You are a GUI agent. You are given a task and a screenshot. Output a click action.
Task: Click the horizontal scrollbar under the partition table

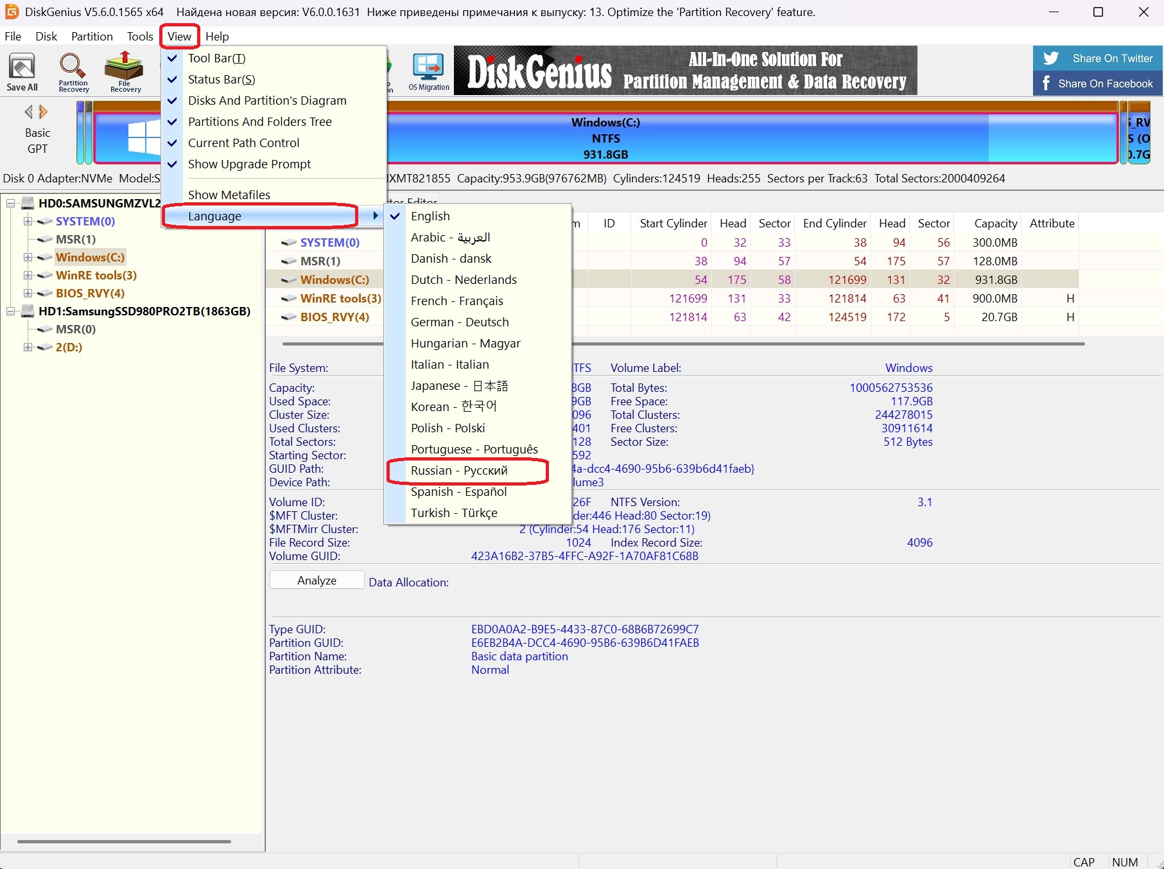point(683,344)
